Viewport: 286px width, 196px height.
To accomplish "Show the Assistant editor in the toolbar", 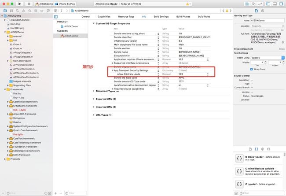I will 254,4.
